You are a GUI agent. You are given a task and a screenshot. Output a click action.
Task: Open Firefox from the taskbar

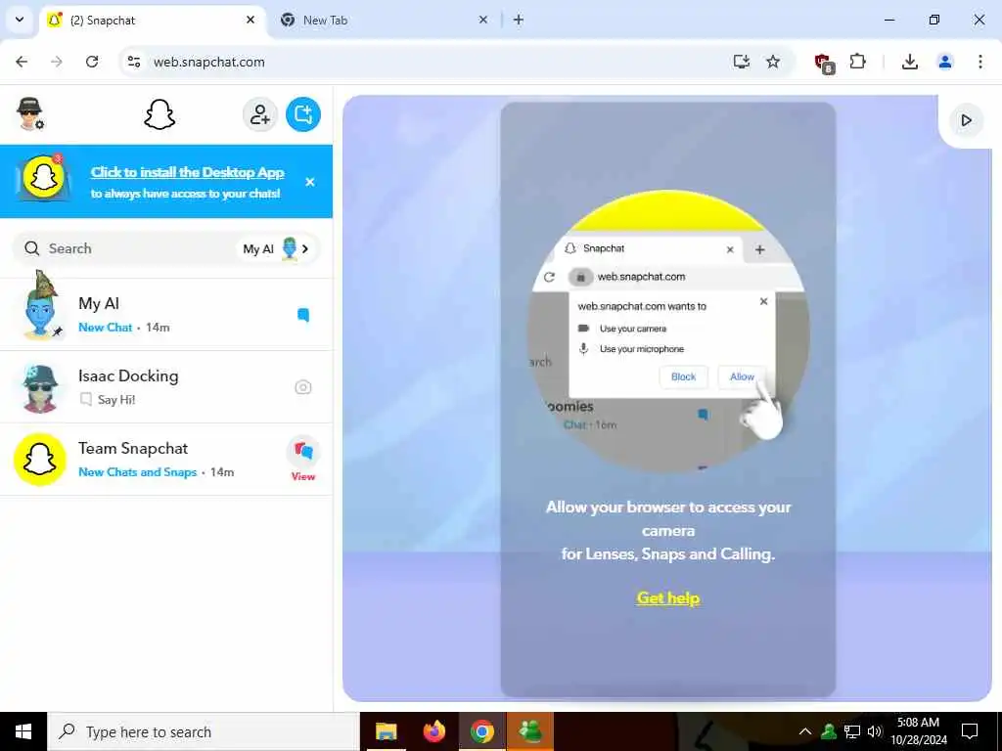pyautogui.click(x=433, y=731)
